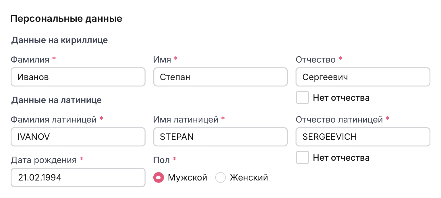Screen dimensions: 441x198
Task: Focus the Имя латиницей field with STEPAN
Action: (x=220, y=137)
